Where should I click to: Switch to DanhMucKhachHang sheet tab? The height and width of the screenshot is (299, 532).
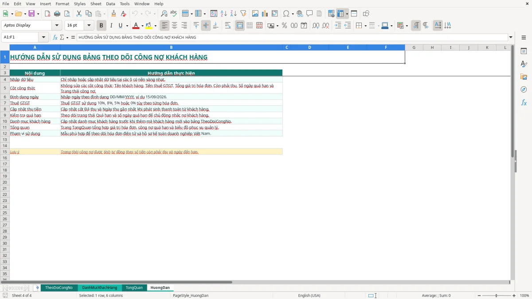click(100, 287)
